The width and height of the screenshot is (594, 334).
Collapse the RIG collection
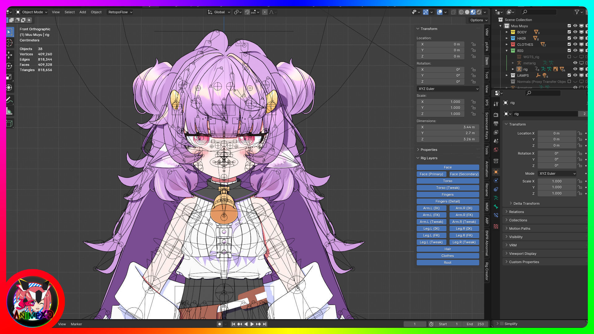507,51
